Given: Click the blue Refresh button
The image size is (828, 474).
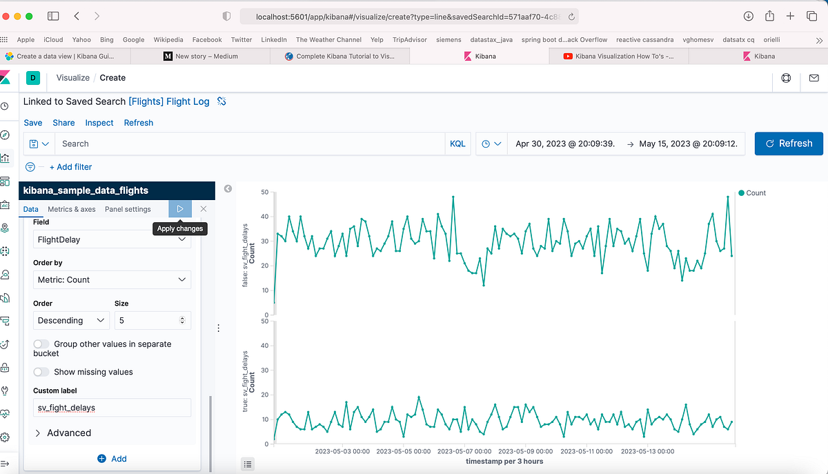Looking at the screenshot, I should point(789,143).
